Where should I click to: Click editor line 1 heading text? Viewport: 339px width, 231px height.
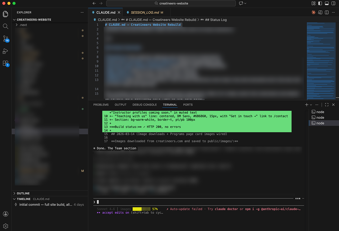(143, 25)
